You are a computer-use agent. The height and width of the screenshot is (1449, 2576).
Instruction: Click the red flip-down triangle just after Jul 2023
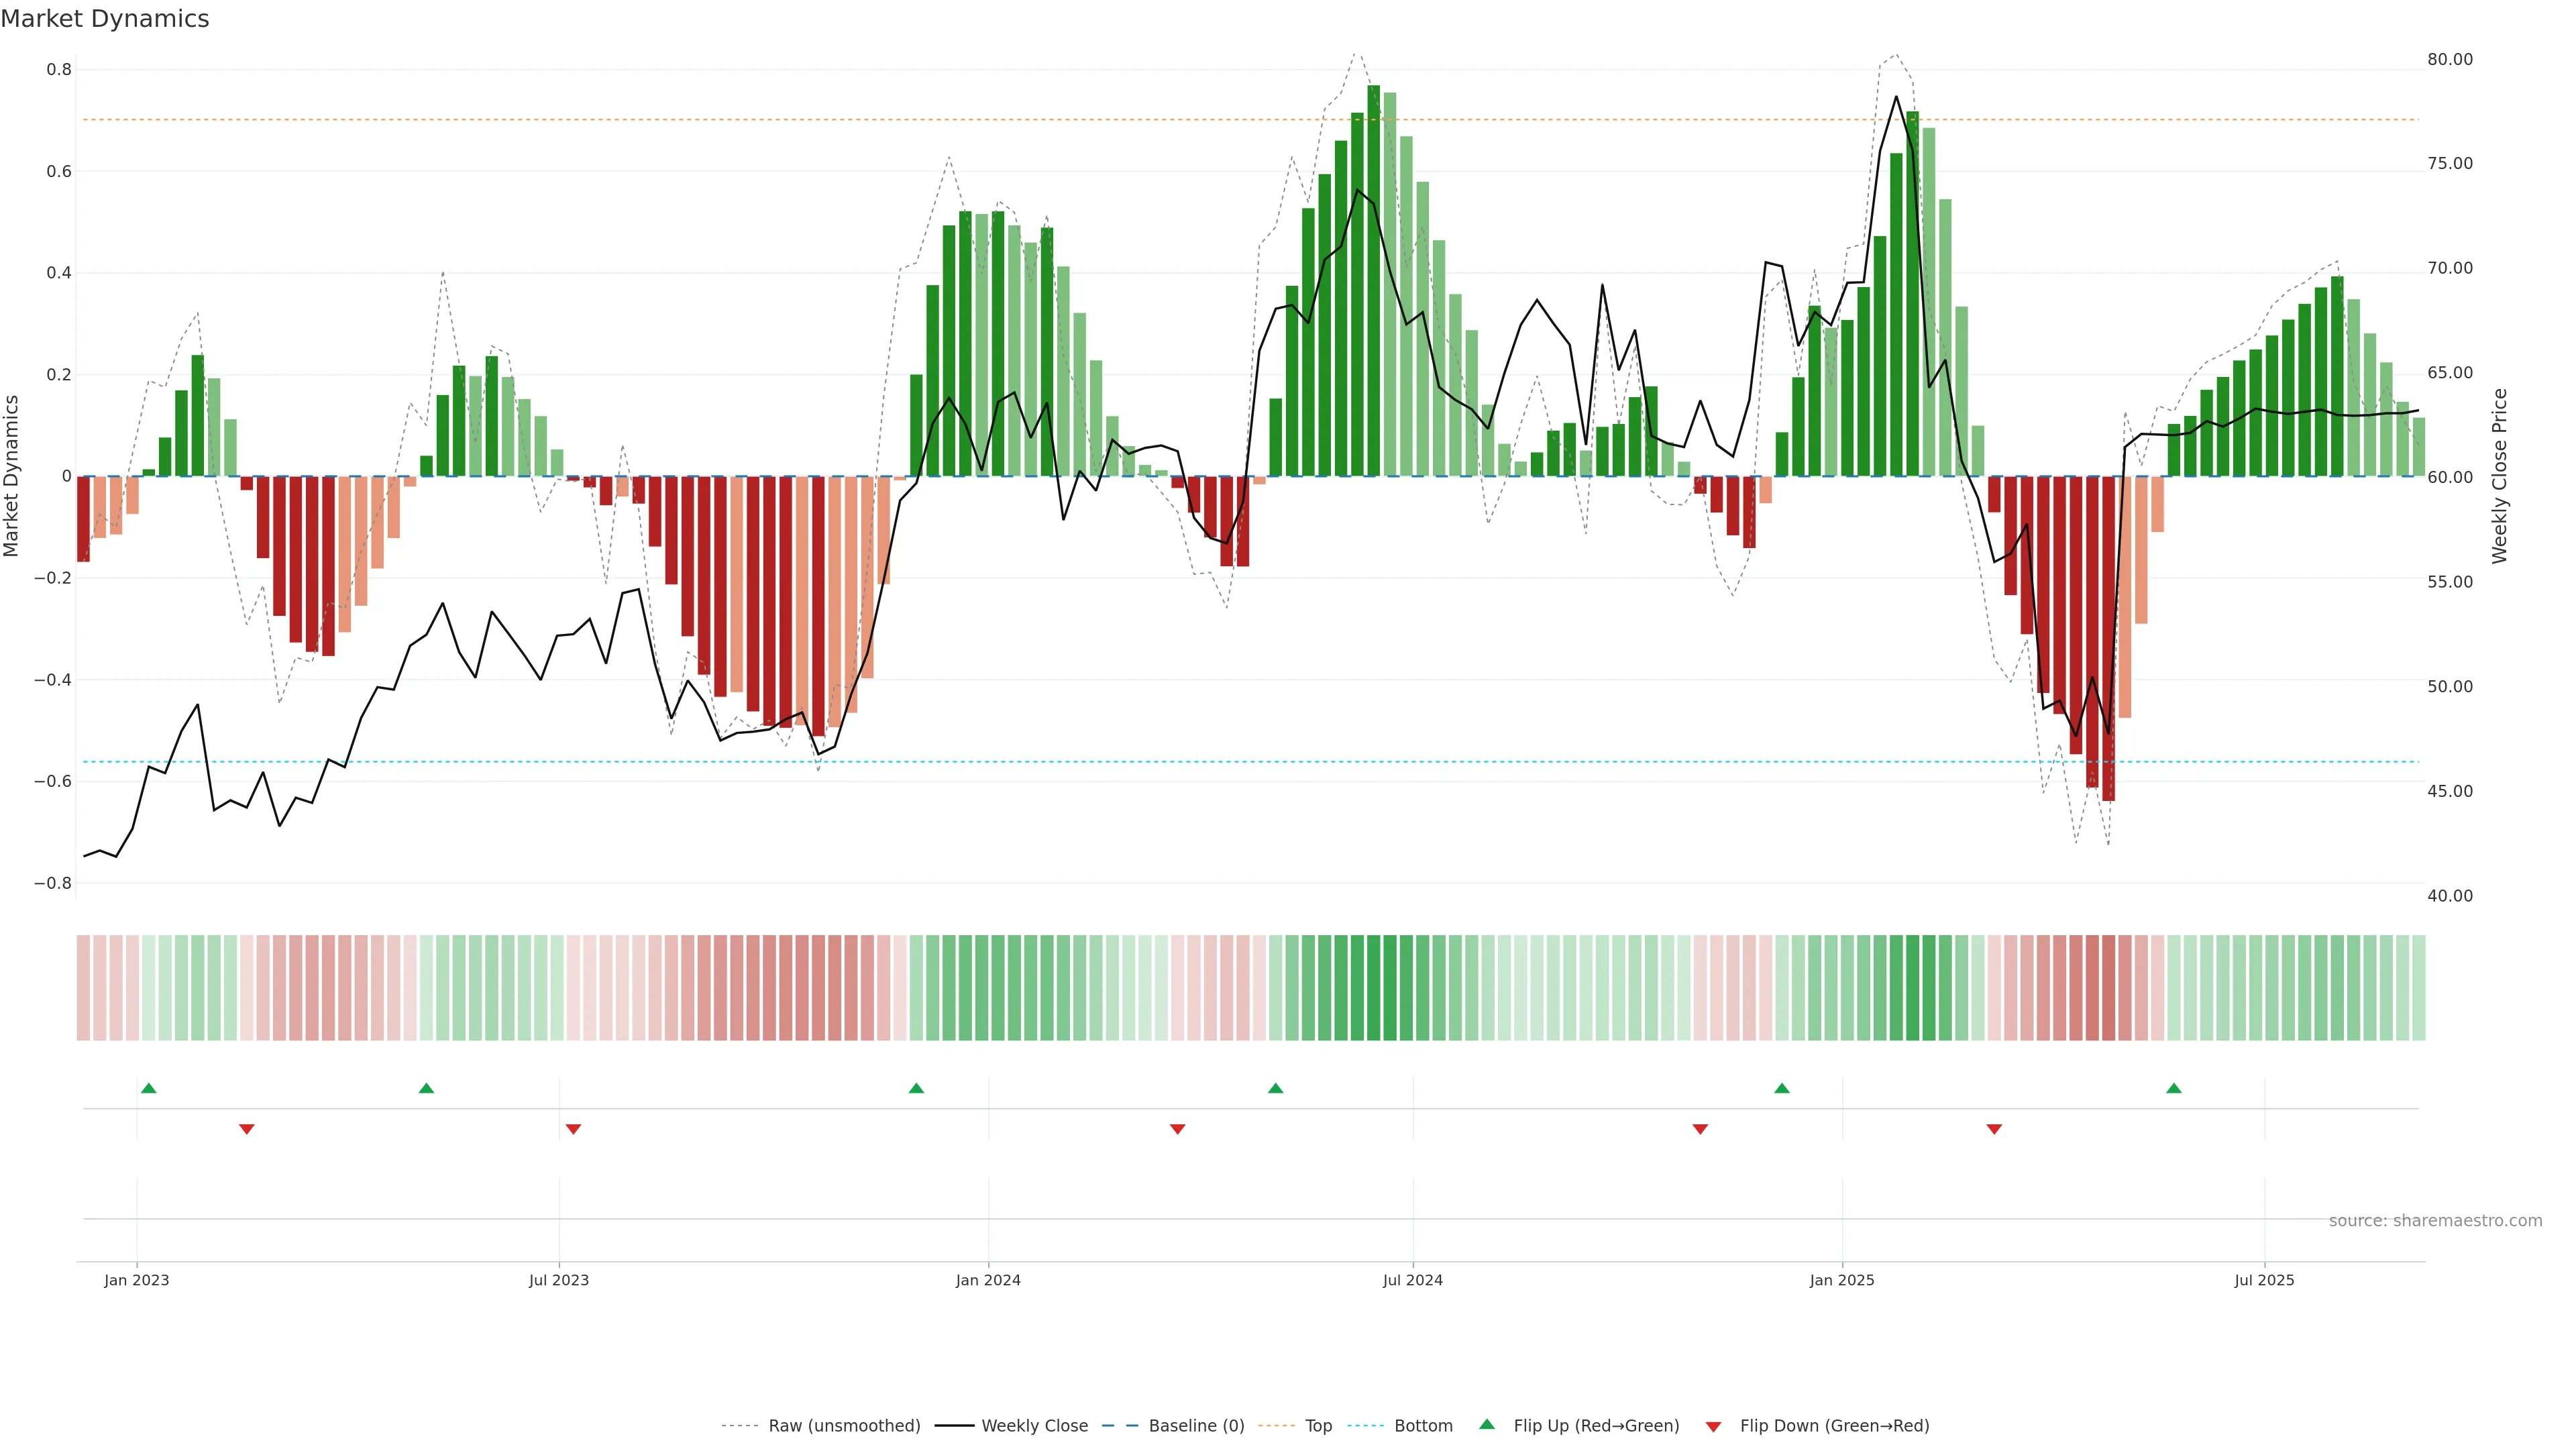pos(573,1129)
